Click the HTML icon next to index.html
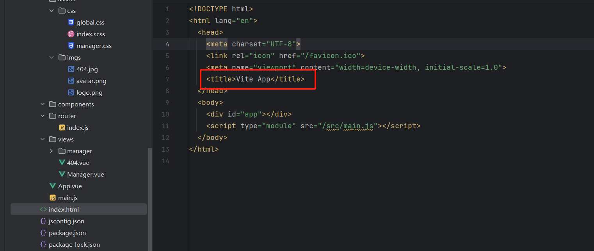Image resolution: width=594 pixels, height=251 pixels. 44,209
